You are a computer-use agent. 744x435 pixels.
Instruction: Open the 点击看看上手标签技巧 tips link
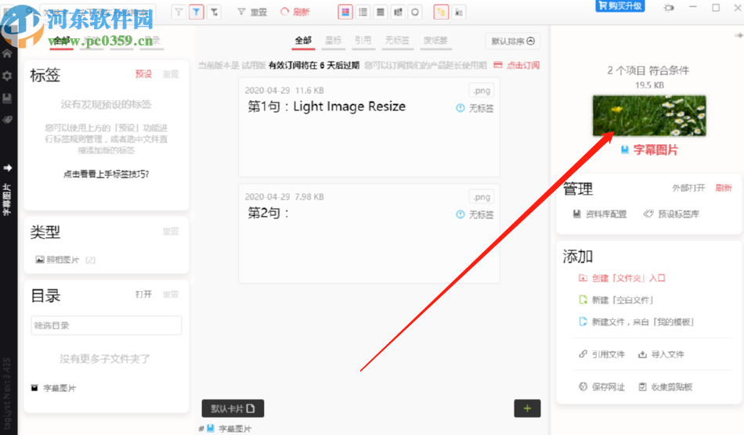107,174
